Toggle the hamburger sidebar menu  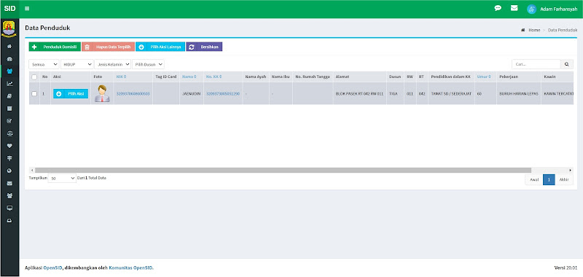click(27, 9)
